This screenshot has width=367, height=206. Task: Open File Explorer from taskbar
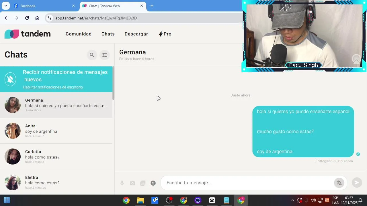pyautogui.click(x=140, y=200)
